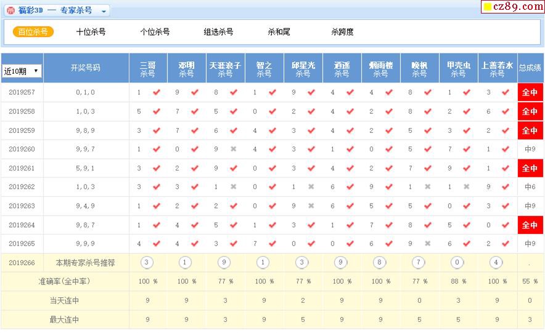This screenshot has width=545, height=333.
Task: Click the red checkmark for 逍遥 in 2019261
Action: click(350, 168)
